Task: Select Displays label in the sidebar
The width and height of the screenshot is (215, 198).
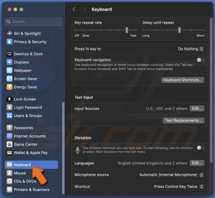Action: 21,62
